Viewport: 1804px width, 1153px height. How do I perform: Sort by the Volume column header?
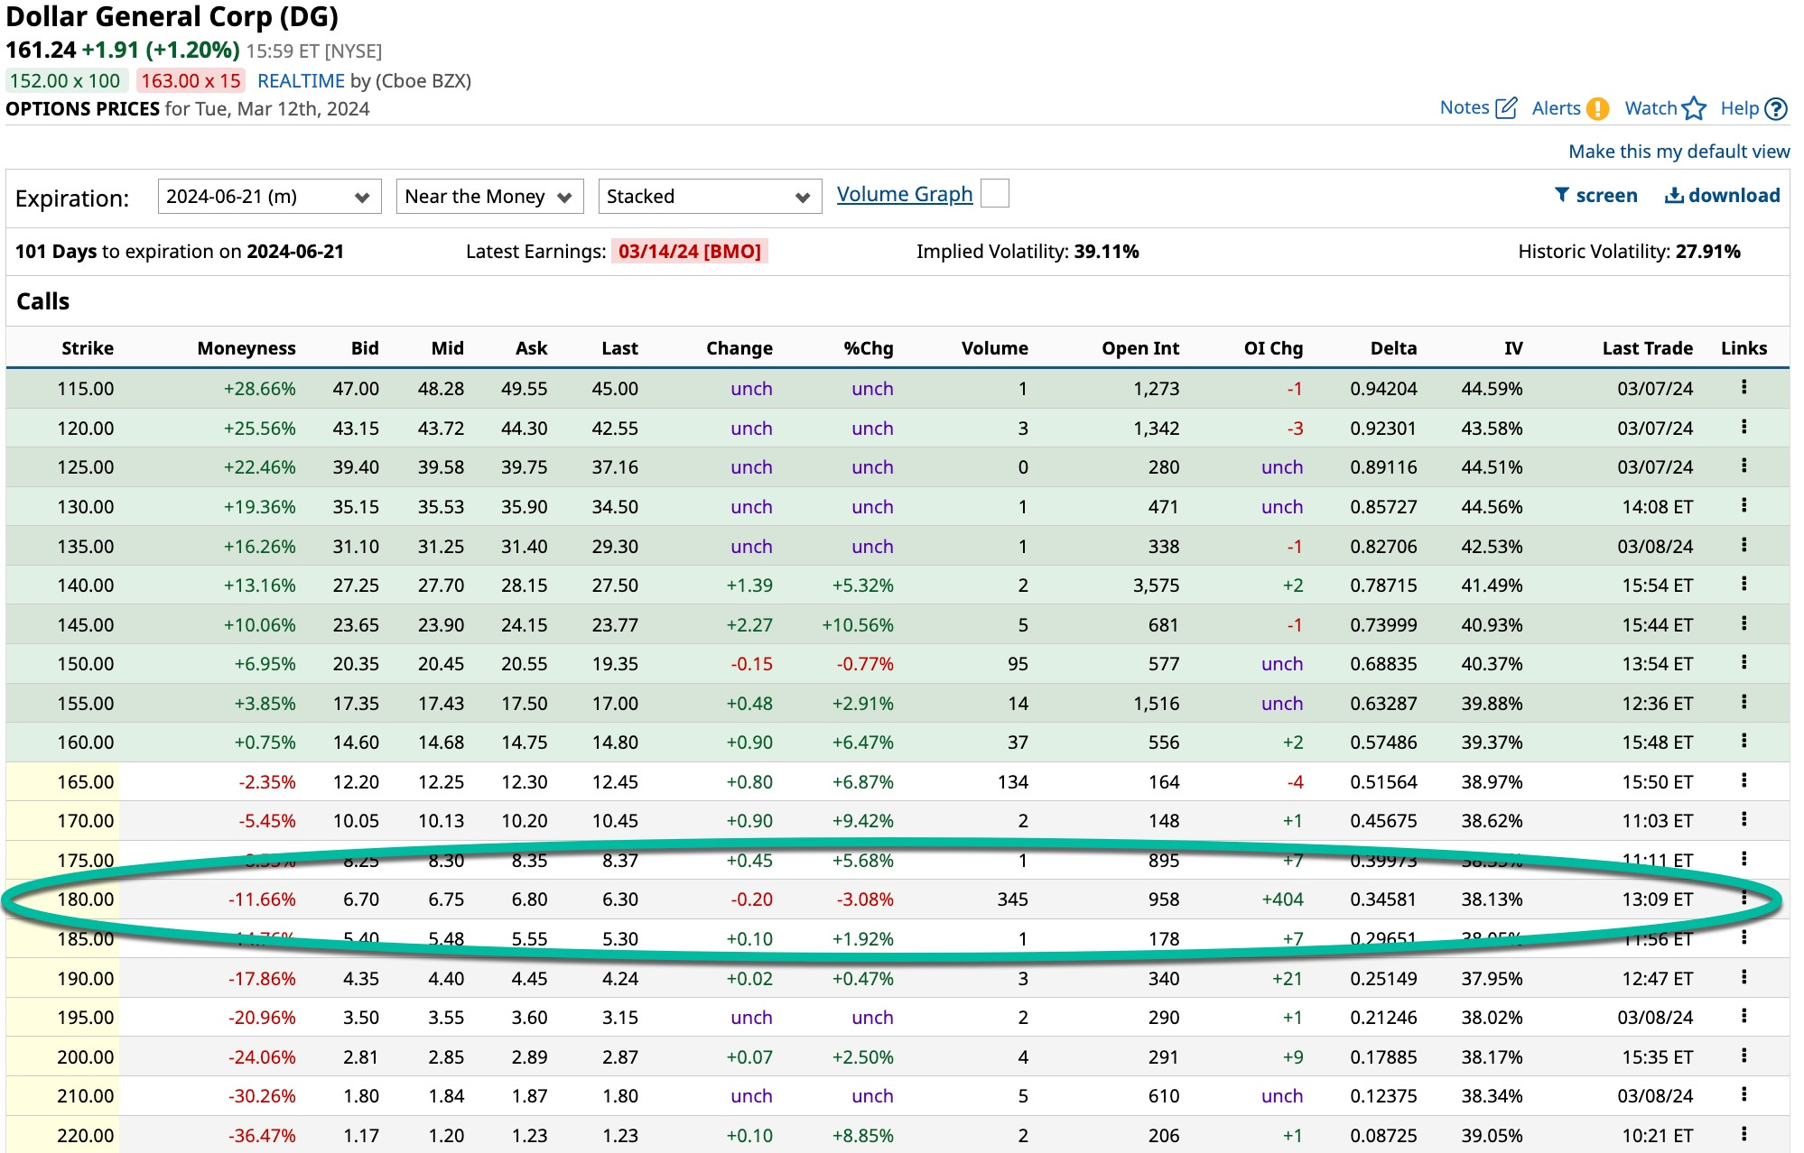click(995, 348)
